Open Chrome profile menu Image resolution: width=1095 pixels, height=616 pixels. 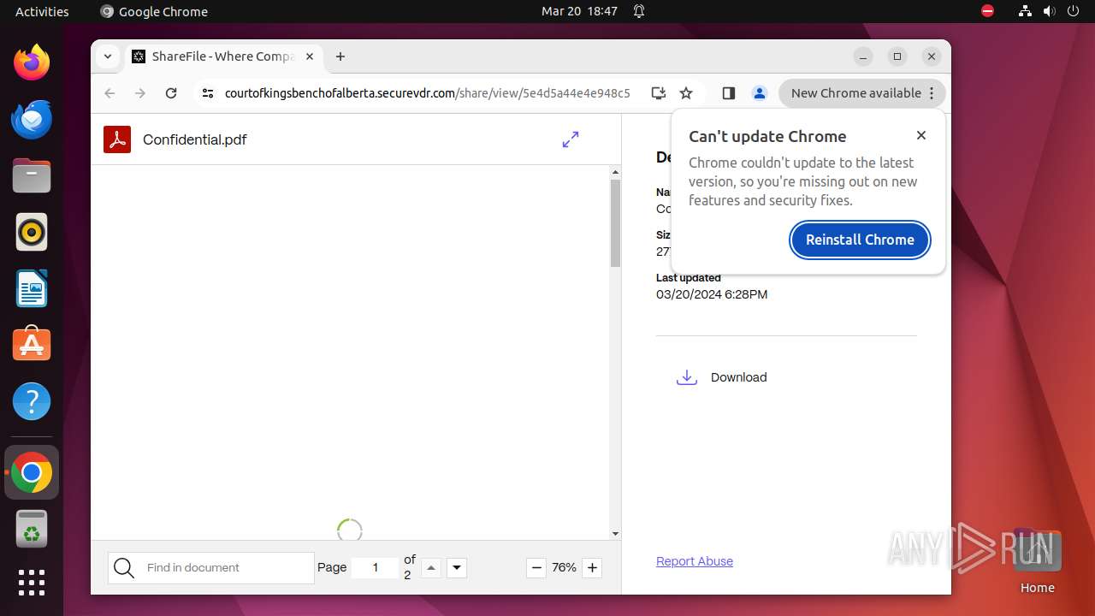coord(759,93)
